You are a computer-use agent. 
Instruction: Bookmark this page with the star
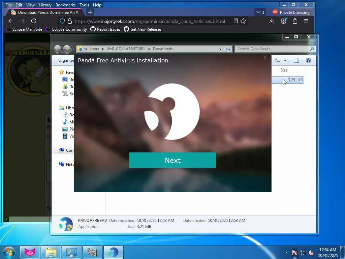[x=243, y=21]
